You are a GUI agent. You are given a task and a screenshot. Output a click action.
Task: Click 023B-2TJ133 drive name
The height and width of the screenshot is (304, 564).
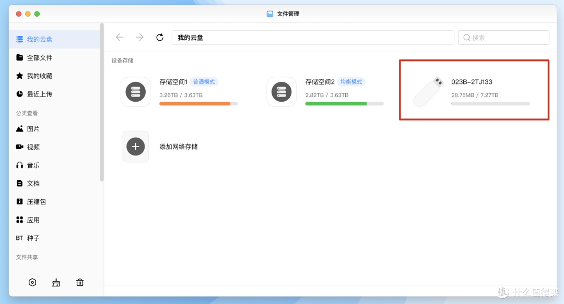coord(472,82)
